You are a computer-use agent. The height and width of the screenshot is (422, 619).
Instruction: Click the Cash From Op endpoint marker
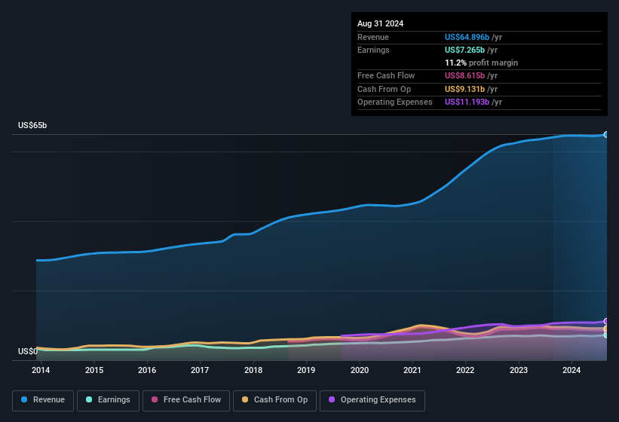pos(606,329)
